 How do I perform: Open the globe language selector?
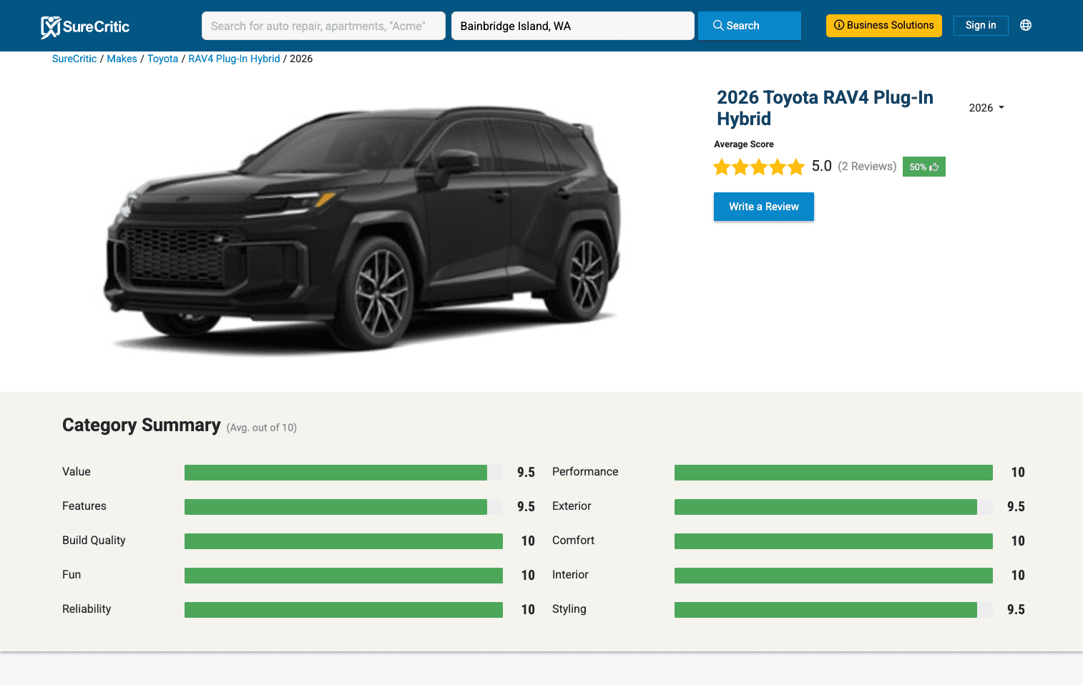[x=1025, y=25]
